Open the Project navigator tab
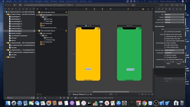This screenshot has height=107, width=190. point(5,9)
